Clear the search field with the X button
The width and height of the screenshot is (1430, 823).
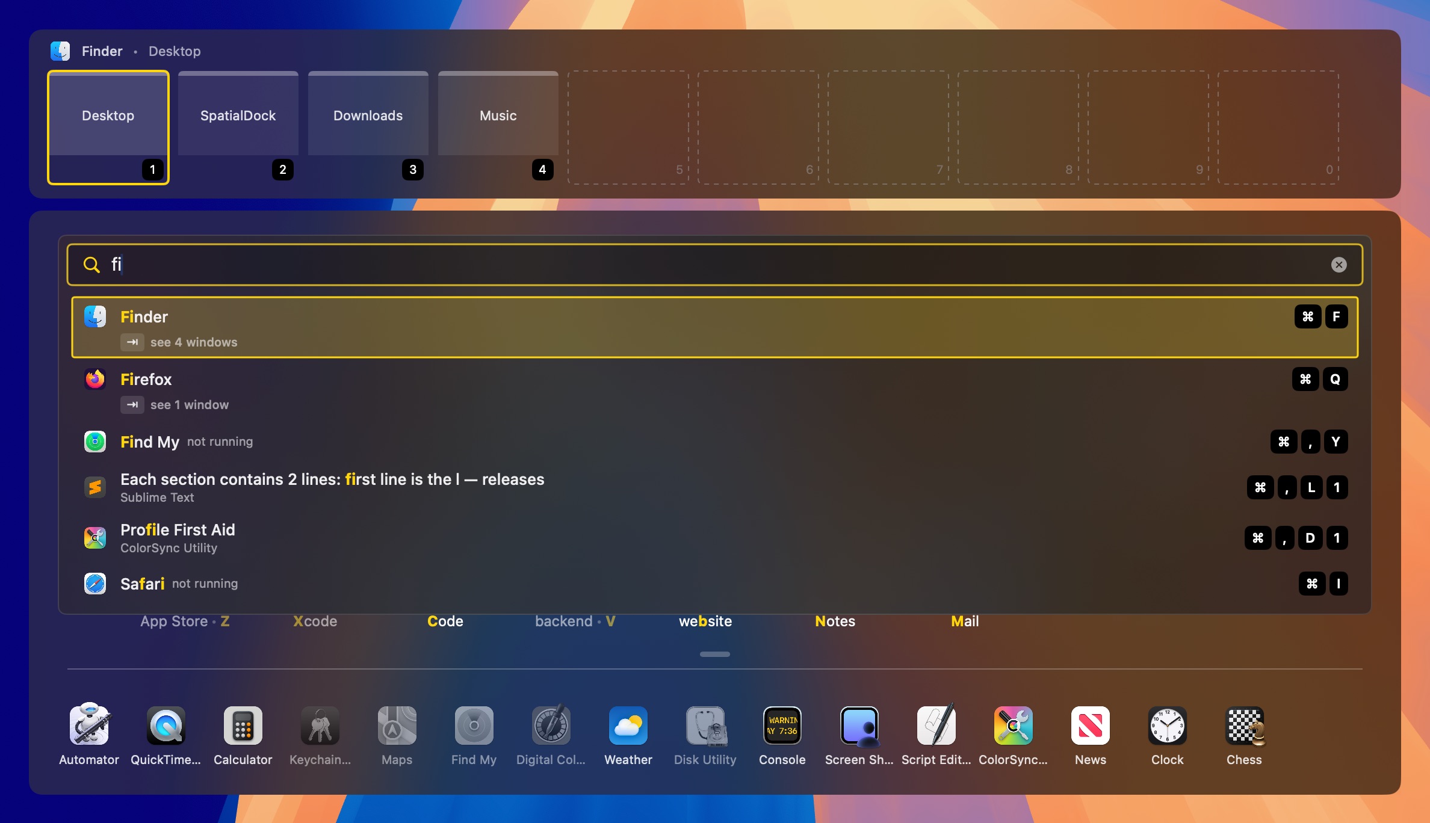(1339, 265)
